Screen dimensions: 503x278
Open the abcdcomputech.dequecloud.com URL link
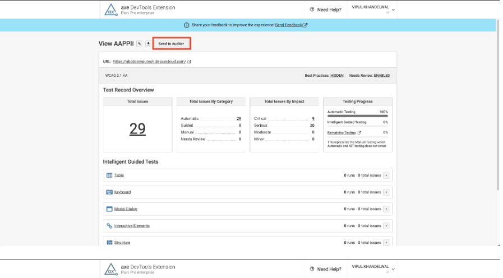pos(149,62)
